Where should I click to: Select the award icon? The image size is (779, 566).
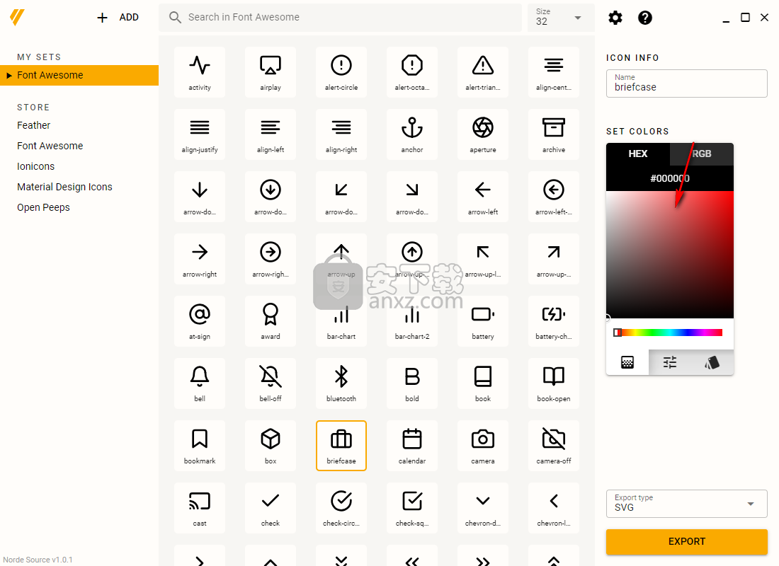tap(271, 320)
